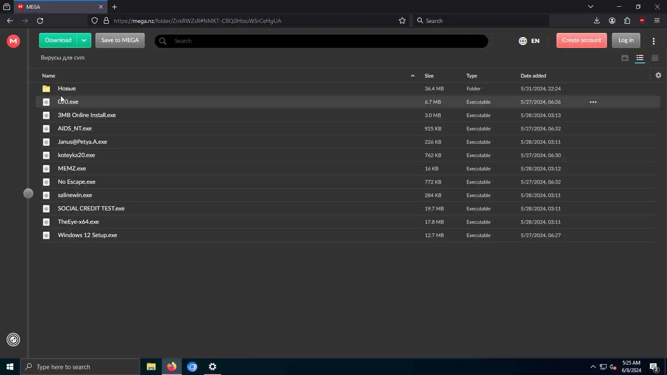Switch to list view mode
The image size is (667, 375).
640,58
